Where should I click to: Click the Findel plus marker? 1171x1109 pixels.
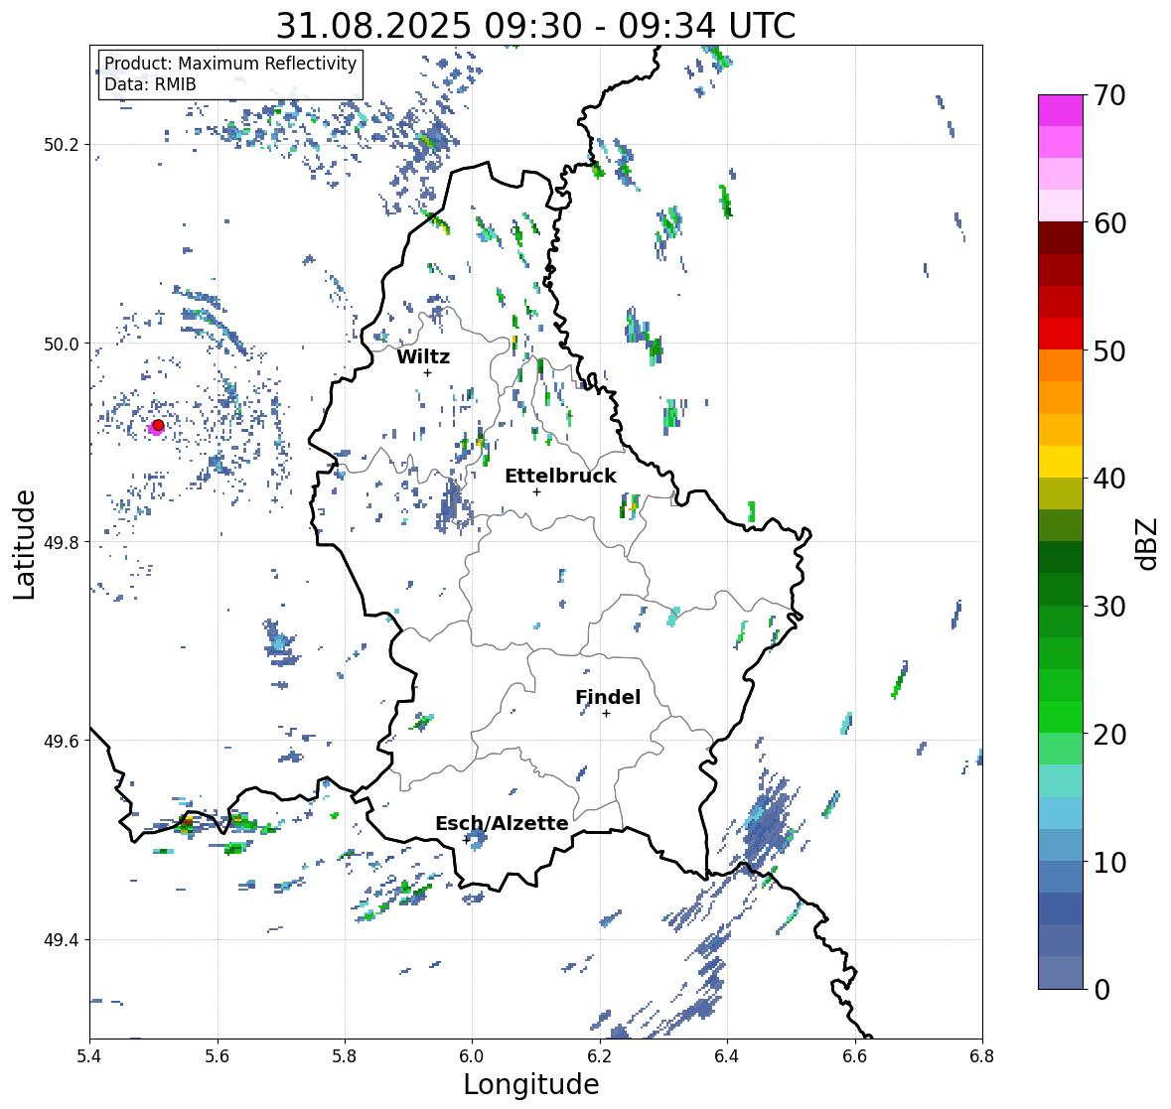pyautogui.click(x=607, y=714)
